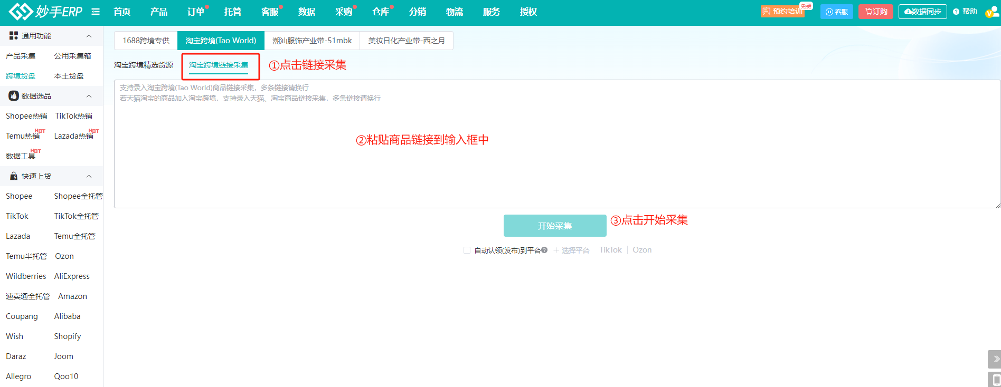
Task: Open 速卖通全托管 in the sidebar
Action: tap(28, 296)
